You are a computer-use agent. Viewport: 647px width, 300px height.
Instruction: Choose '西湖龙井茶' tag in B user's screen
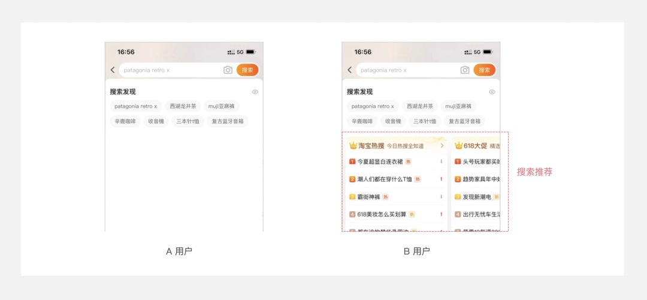[420, 106]
